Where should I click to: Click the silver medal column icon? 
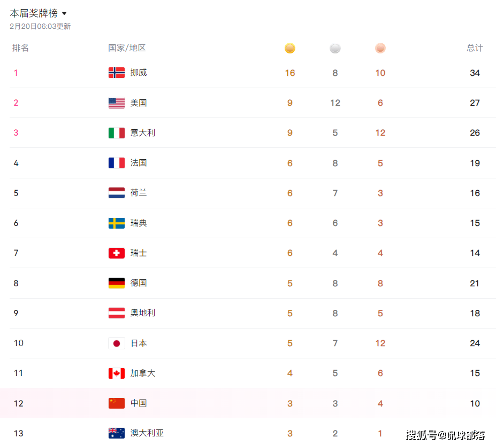335,49
